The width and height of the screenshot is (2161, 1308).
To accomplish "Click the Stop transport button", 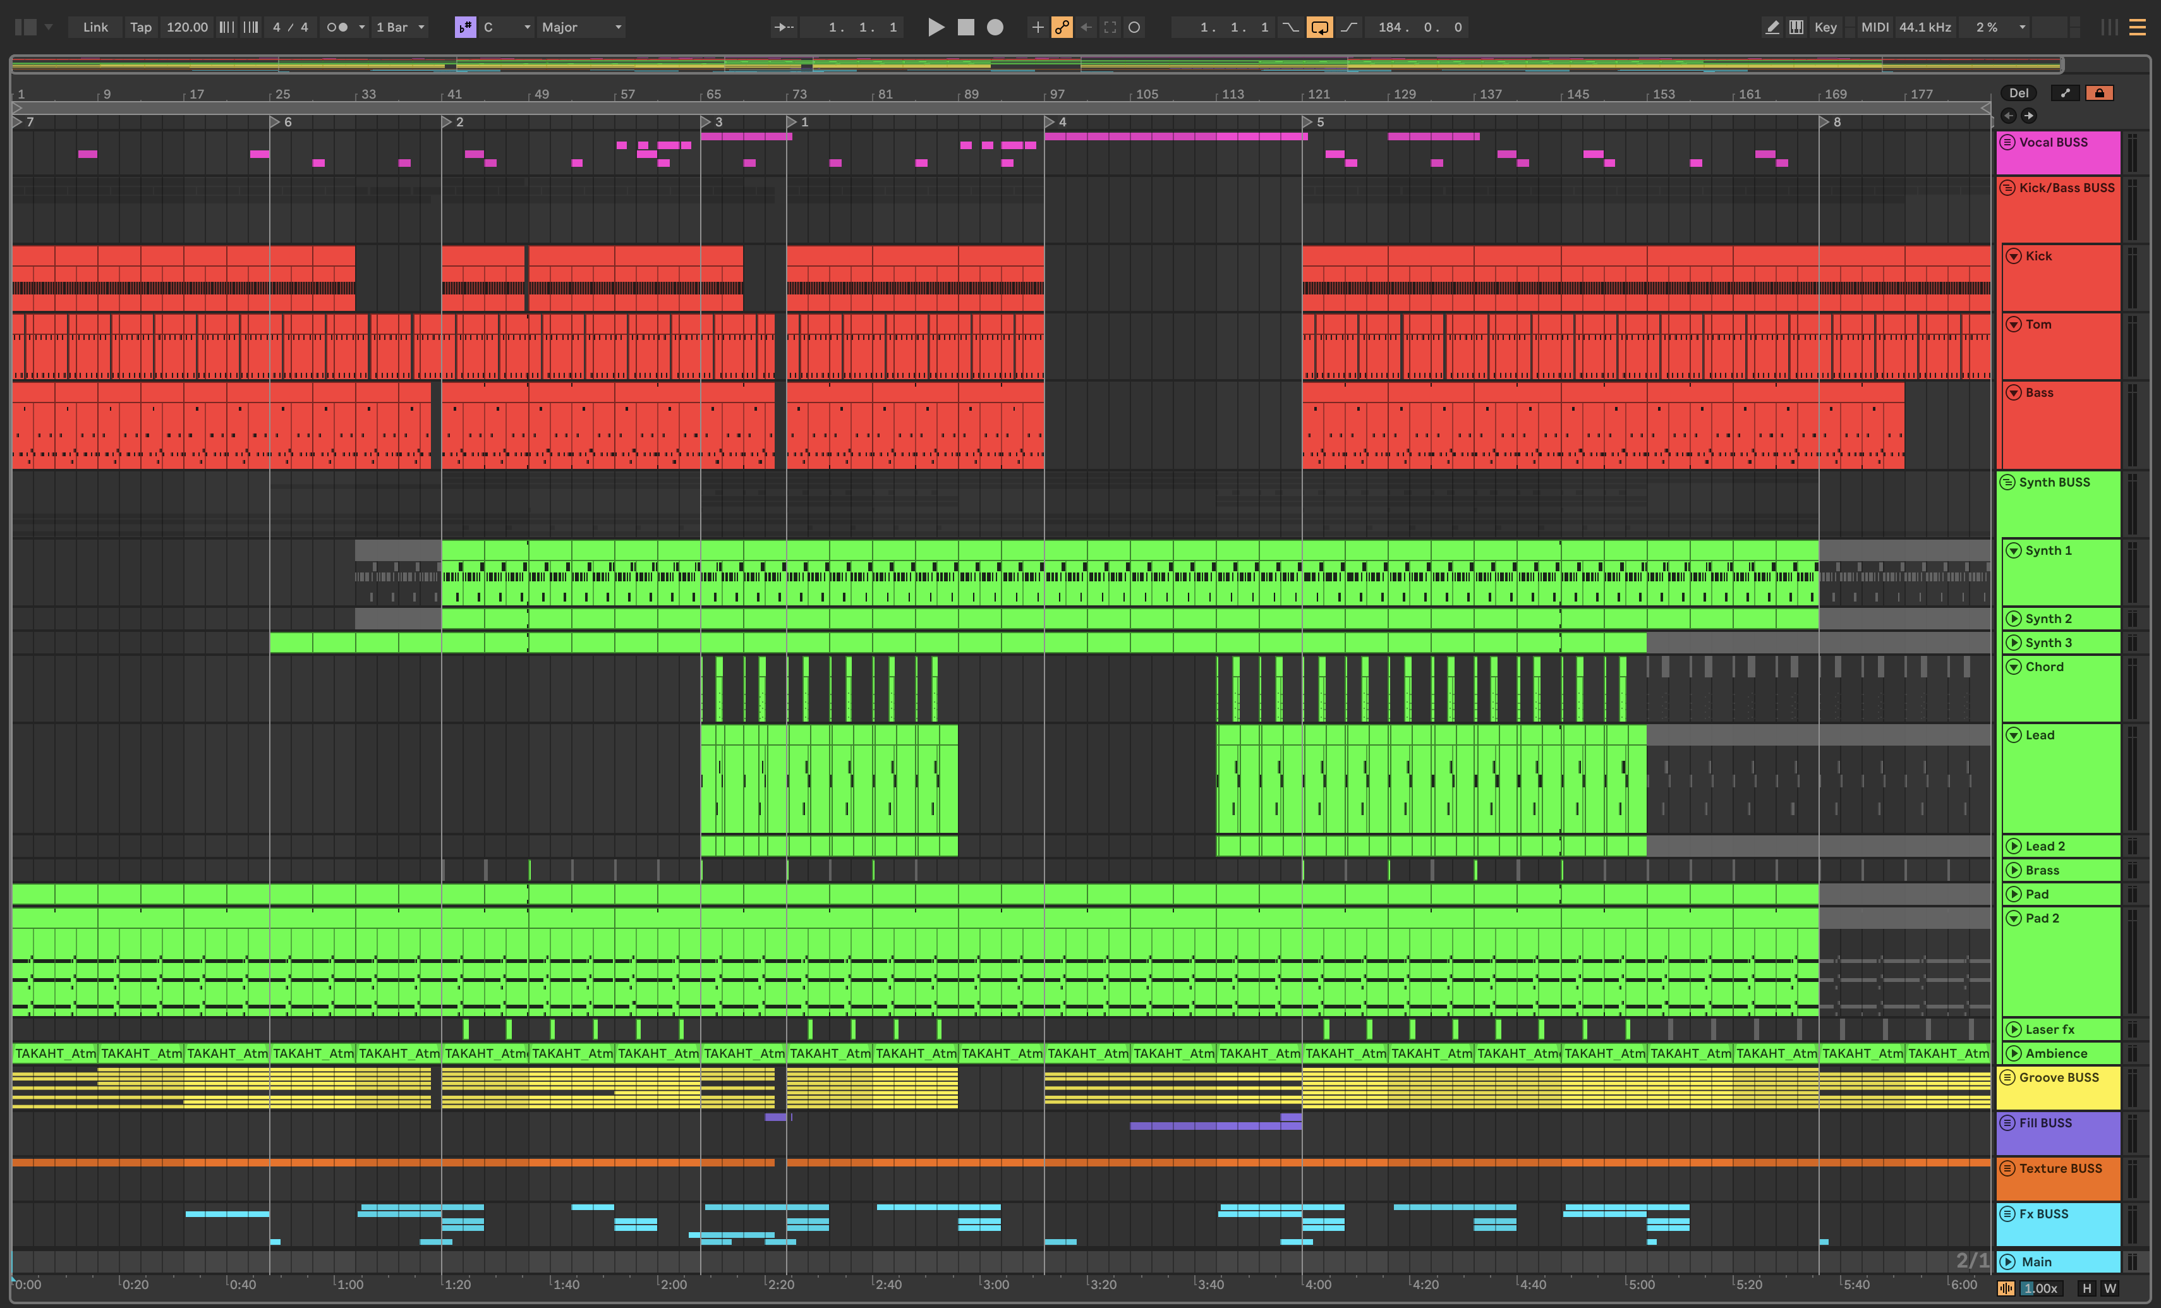I will coord(965,27).
